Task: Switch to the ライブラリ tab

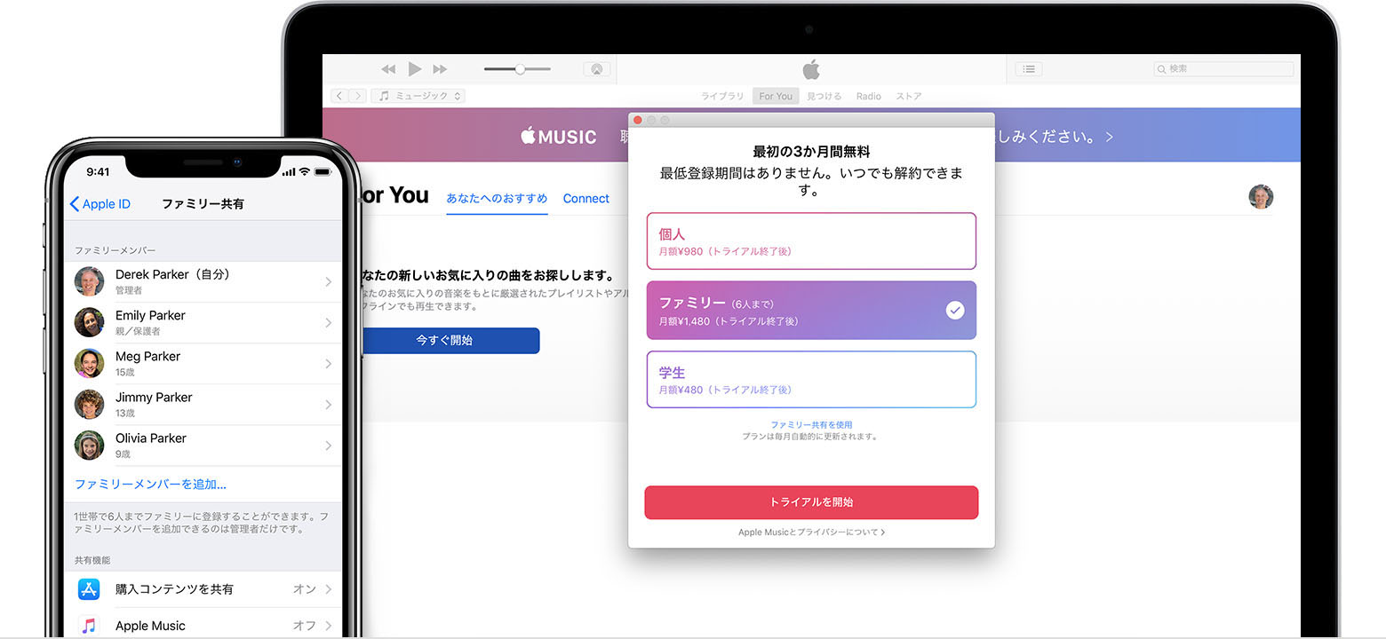Action: [722, 96]
